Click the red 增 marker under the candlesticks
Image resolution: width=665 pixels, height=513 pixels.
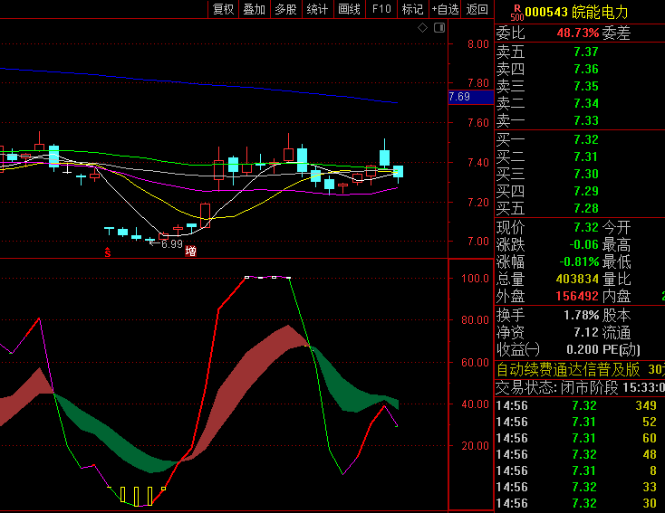190,252
